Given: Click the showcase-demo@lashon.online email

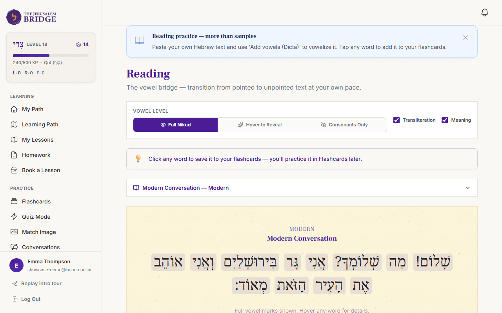Looking at the screenshot, I should point(60,270).
